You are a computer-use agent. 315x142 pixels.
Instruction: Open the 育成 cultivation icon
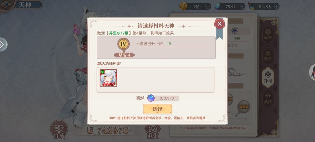(x=59, y=129)
